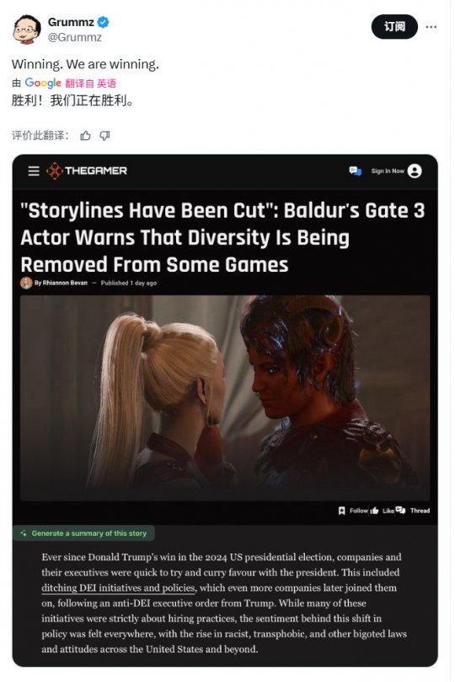This screenshot has width=455, height=682.
Task: Click author name Rhiannon Bevan
Action: tap(65, 283)
